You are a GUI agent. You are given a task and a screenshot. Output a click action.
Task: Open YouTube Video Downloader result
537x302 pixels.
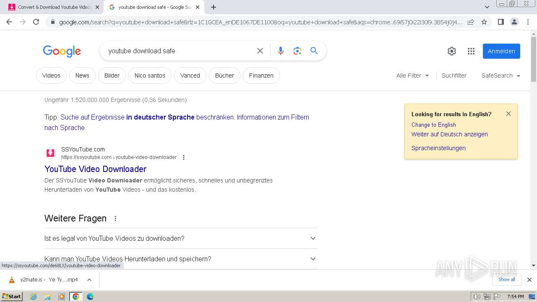click(x=95, y=169)
